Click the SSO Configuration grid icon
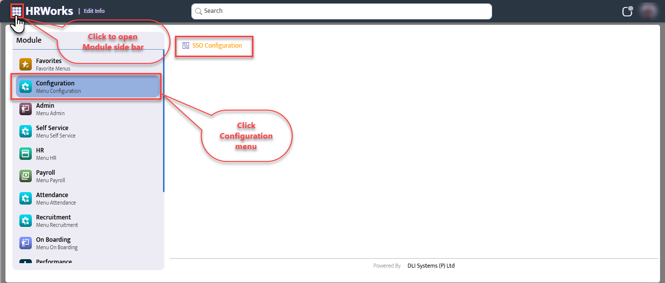This screenshot has width=665, height=283. coord(186,45)
